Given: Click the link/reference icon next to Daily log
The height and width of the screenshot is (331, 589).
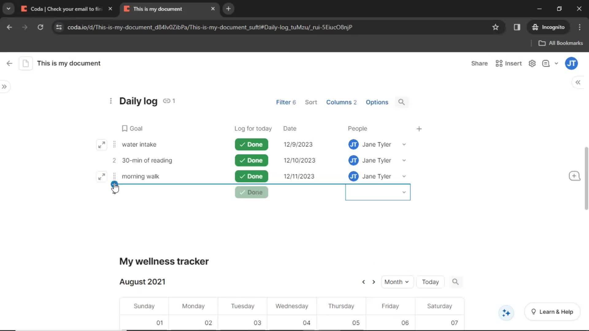Looking at the screenshot, I should point(167,101).
